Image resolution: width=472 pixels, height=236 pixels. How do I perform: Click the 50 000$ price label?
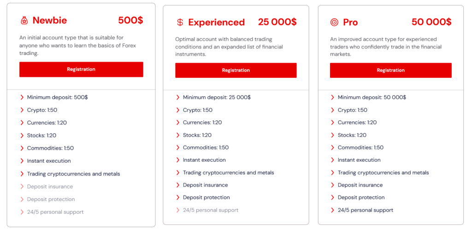tap(431, 22)
